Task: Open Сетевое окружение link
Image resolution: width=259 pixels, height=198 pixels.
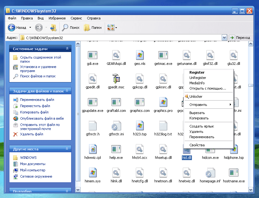Action: pos(36,176)
